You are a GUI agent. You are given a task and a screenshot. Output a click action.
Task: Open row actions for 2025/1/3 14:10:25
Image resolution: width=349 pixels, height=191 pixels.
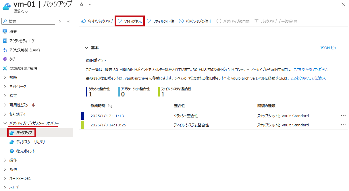point(343,125)
